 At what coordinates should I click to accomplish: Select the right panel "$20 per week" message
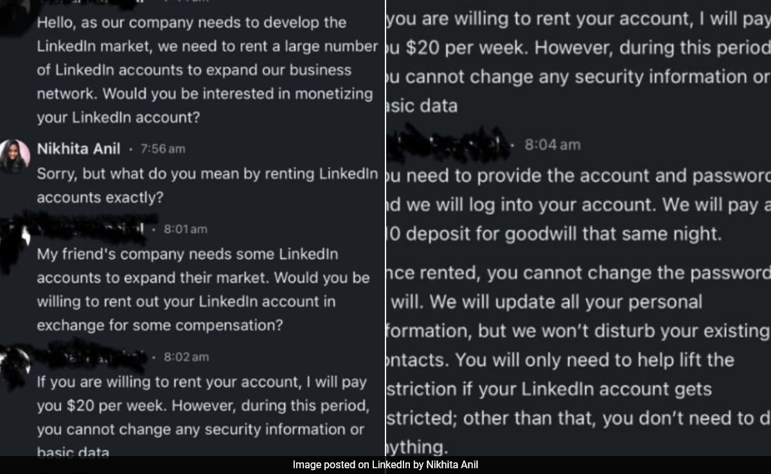tap(578, 62)
